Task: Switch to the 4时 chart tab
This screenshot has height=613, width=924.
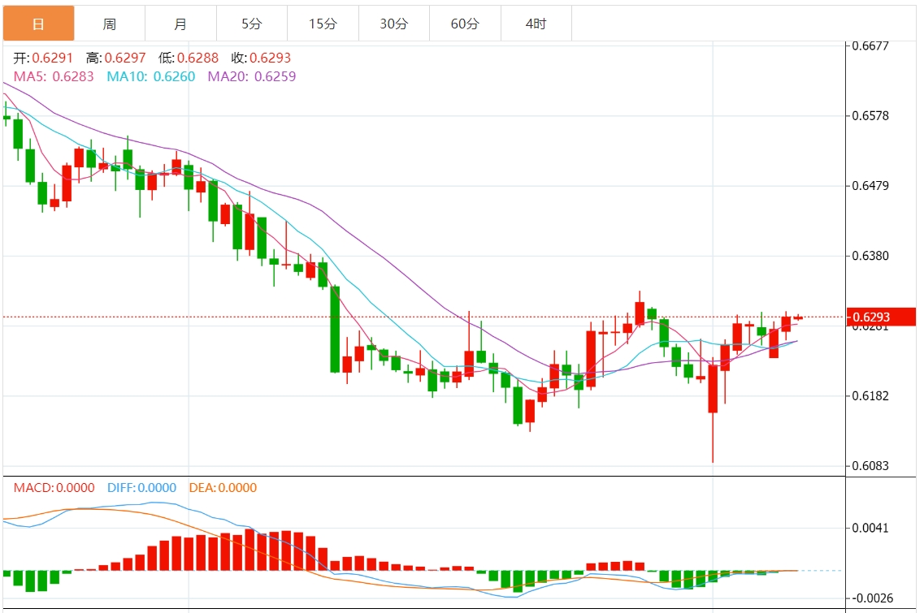Action: pyautogui.click(x=536, y=24)
